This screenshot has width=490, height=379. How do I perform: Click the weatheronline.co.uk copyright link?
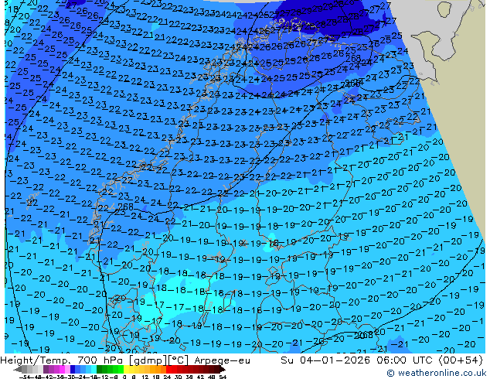pos(437,373)
